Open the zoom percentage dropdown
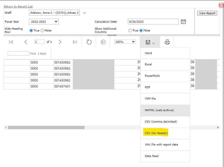224x167 pixels. tap(125, 42)
